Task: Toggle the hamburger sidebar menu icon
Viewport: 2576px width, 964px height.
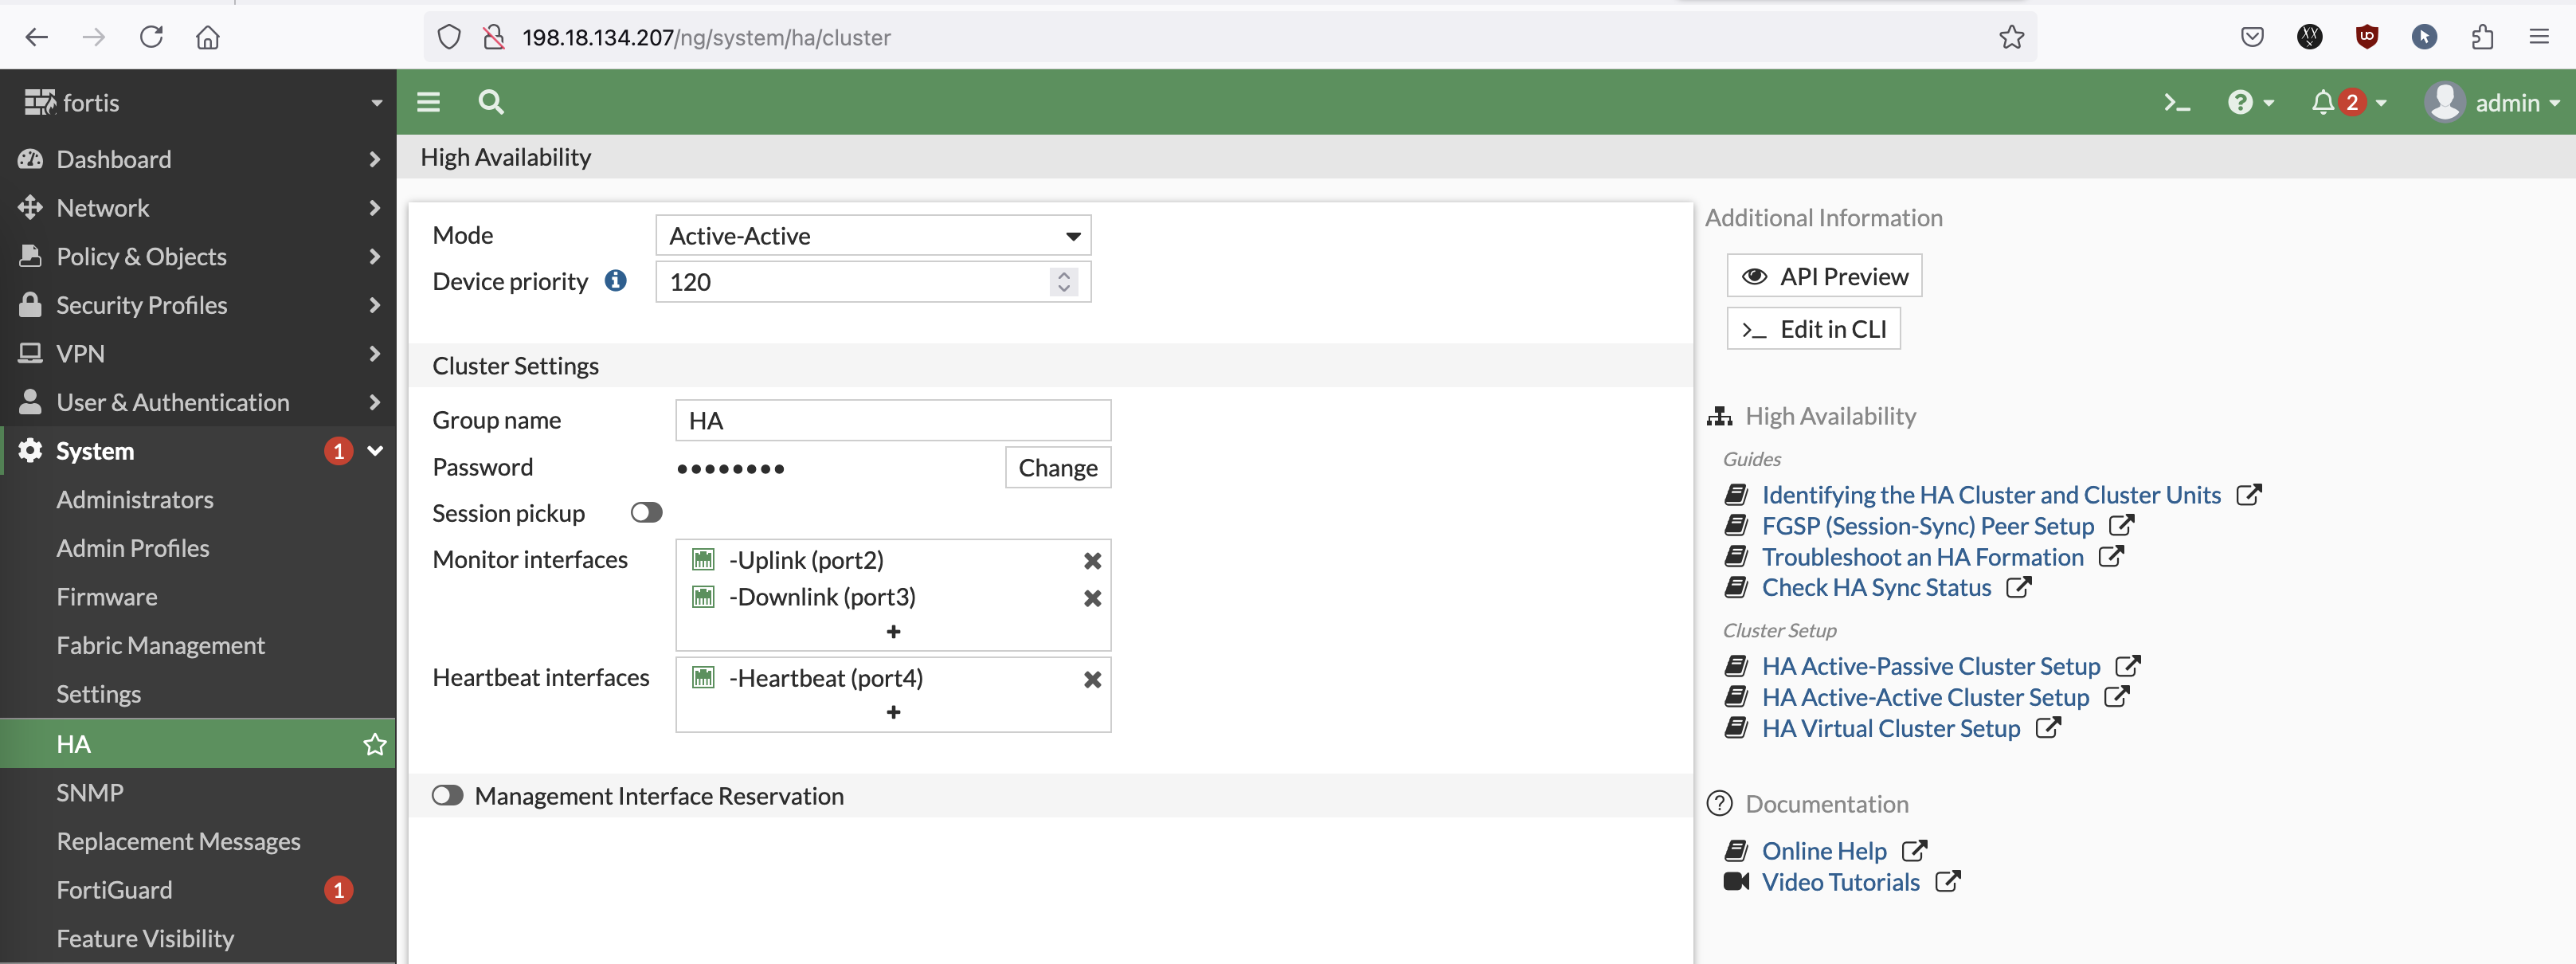Action: point(428,102)
